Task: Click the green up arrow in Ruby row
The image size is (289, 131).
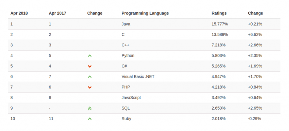Action: (89, 119)
